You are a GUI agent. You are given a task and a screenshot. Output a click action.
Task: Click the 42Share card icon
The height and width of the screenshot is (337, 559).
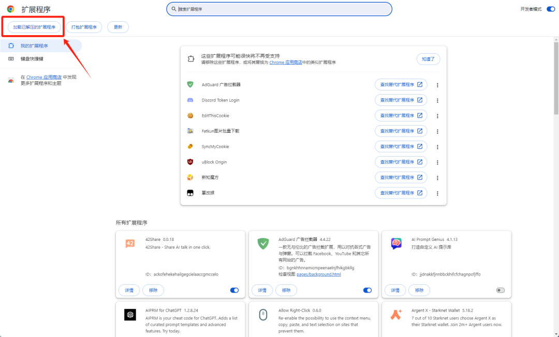(x=130, y=243)
